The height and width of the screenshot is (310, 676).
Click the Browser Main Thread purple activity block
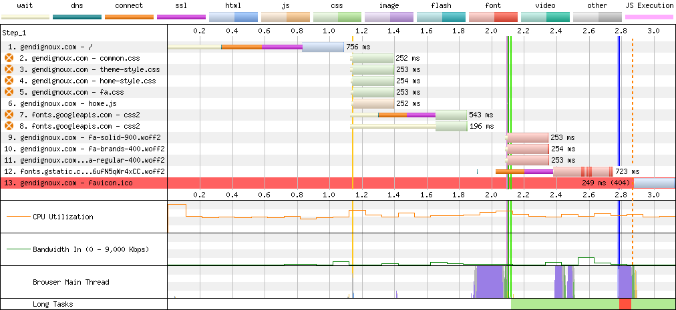pos(488,281)
